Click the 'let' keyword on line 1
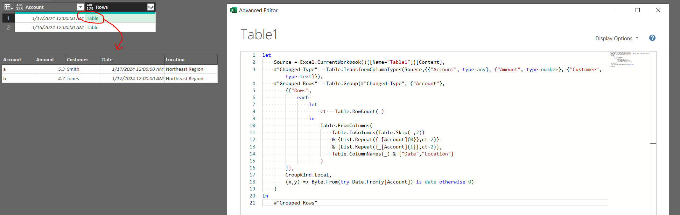Viewport: 680px width, 215px height. 267,55
